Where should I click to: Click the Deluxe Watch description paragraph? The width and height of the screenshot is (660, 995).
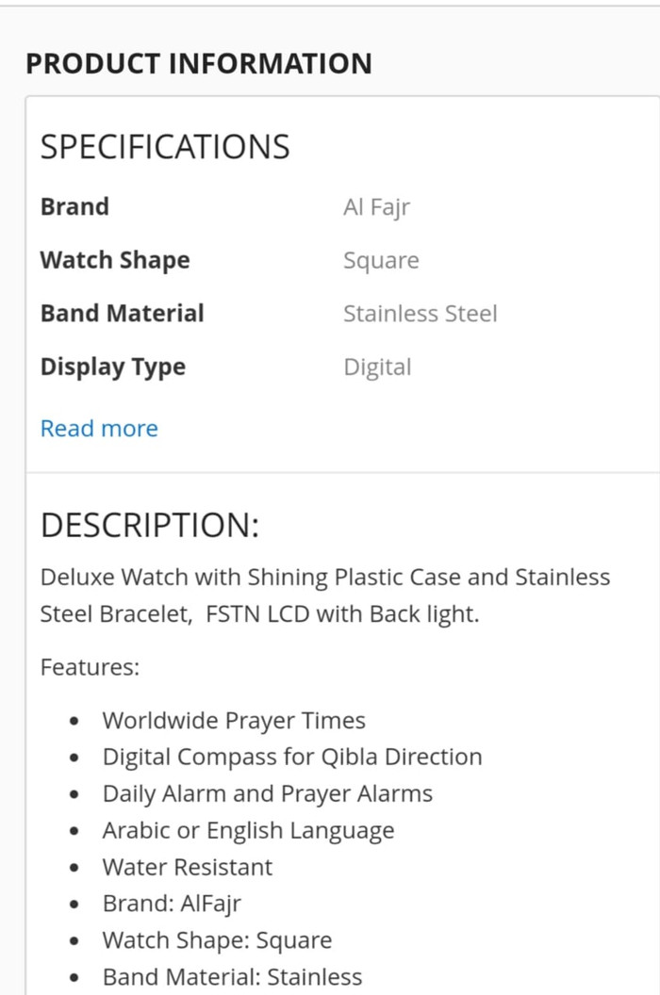(325, 595)
